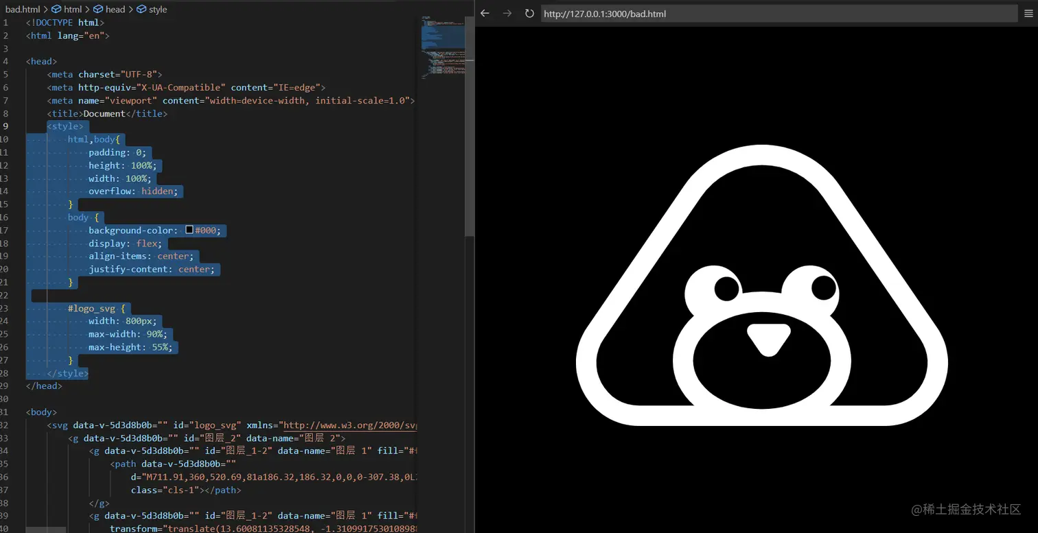
Task: Click the viewport meta tag line
Action: click(231, 100)
